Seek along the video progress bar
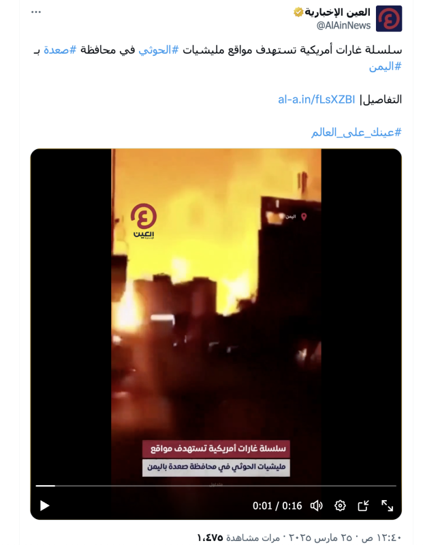423x545 pixels. click(216, 486)
